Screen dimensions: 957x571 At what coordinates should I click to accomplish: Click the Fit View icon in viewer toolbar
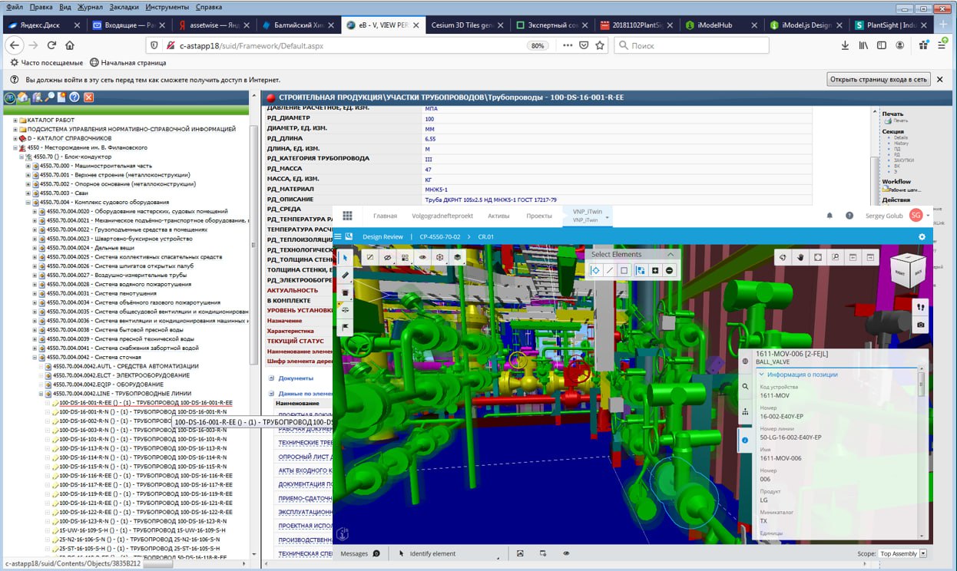[817, 257]
